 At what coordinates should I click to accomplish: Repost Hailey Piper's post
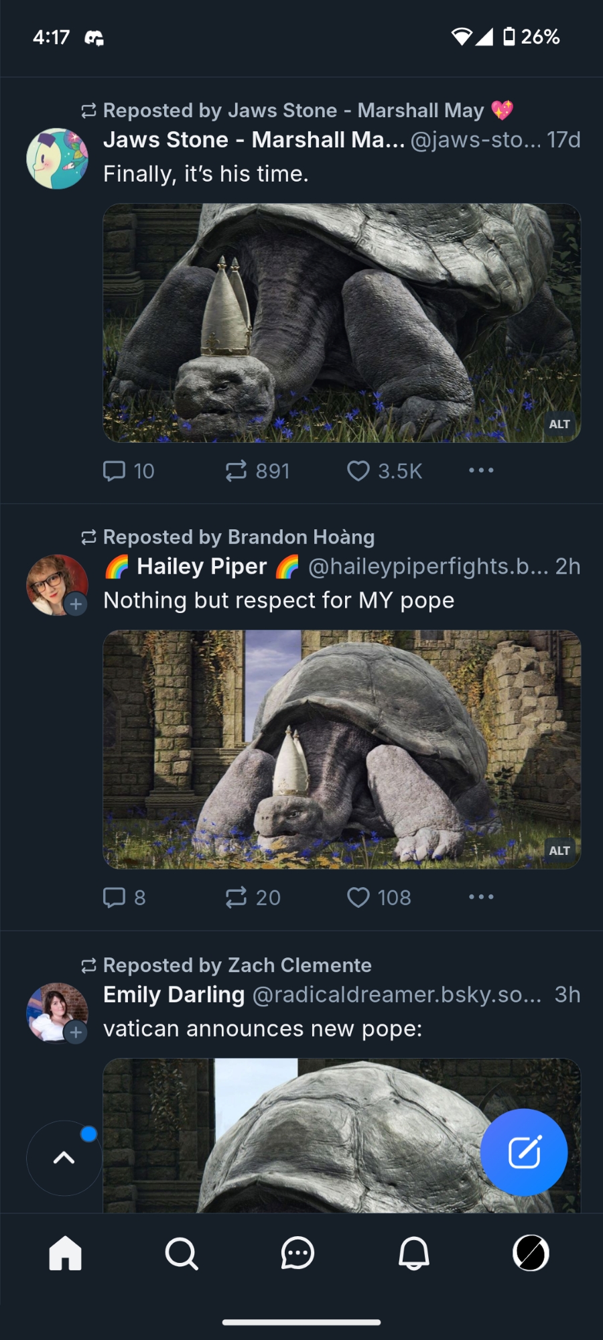[x=236, y=897]
